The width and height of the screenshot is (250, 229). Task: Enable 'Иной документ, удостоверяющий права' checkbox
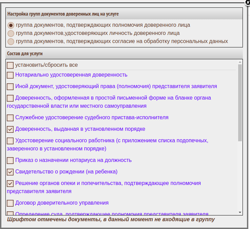point(10,86)
